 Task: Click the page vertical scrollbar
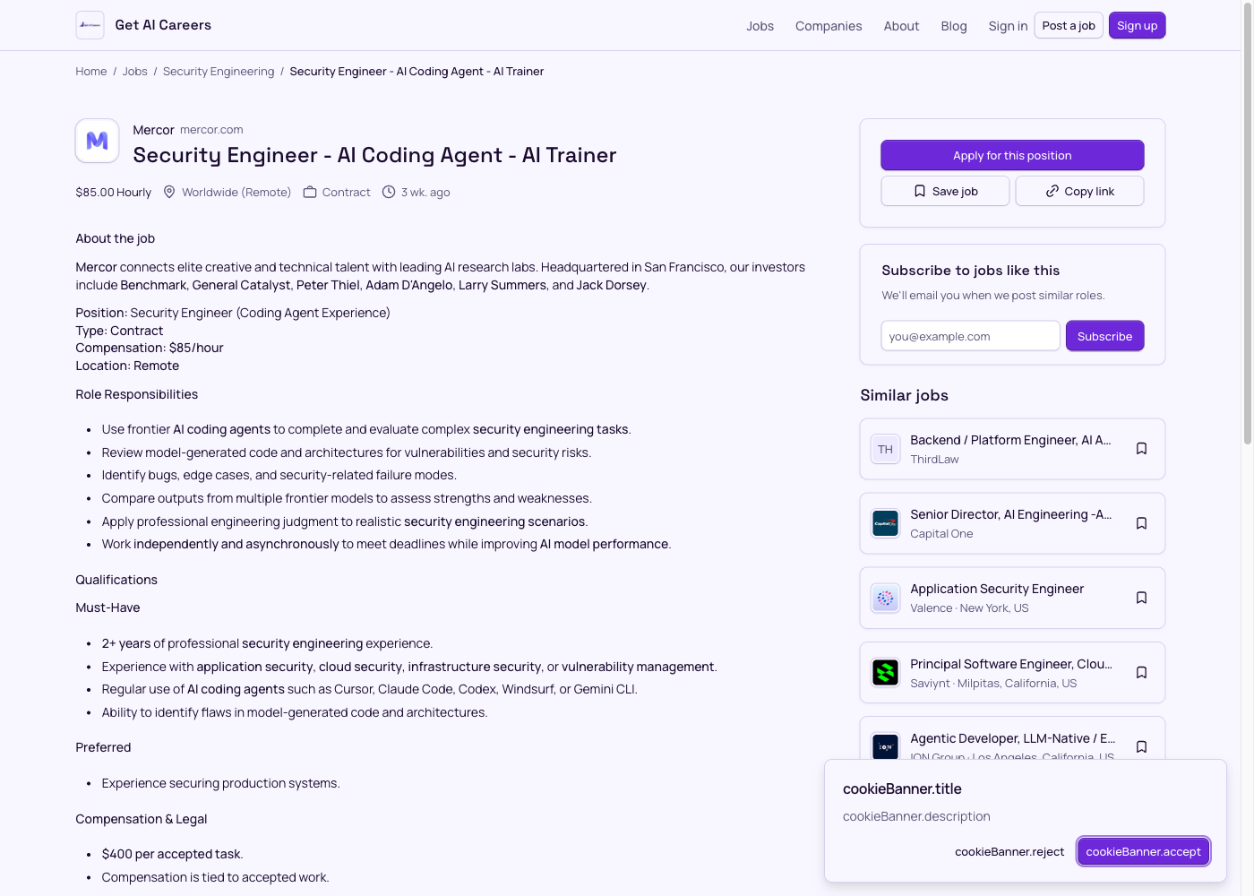coord(1247,224)
